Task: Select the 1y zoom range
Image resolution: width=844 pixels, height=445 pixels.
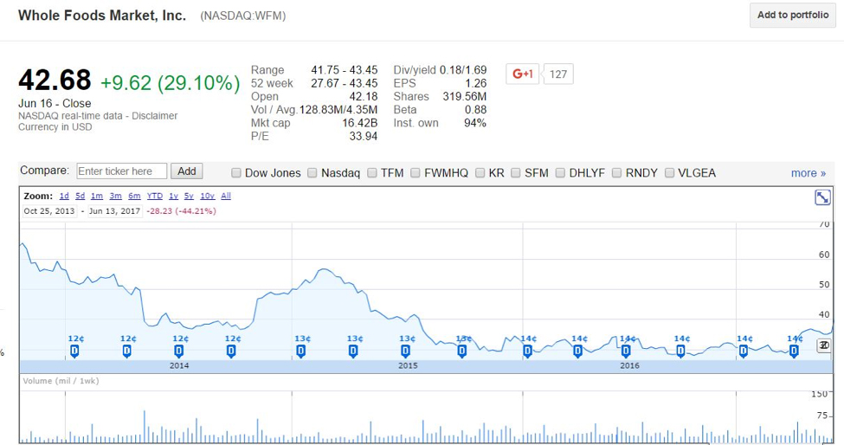Action: tap(173, 196)
